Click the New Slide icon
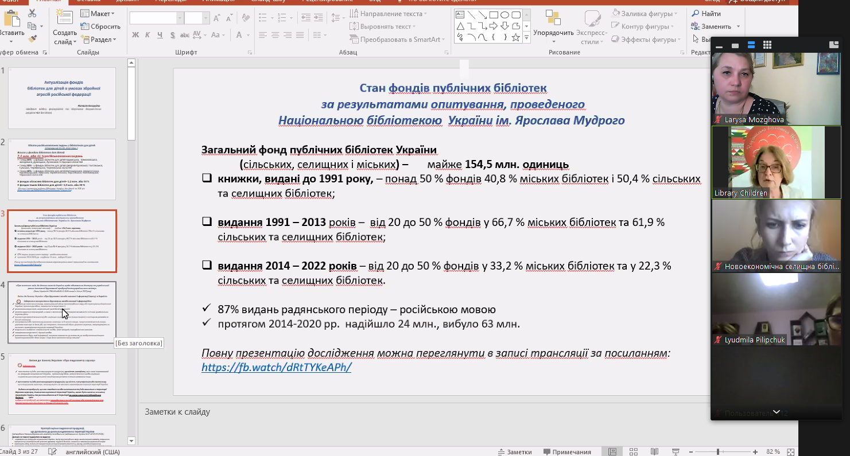 64,17
